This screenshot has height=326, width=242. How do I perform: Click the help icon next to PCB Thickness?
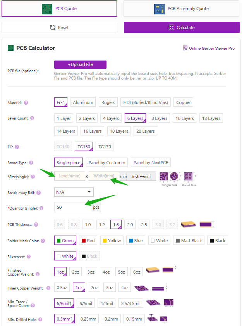point(36,225)
